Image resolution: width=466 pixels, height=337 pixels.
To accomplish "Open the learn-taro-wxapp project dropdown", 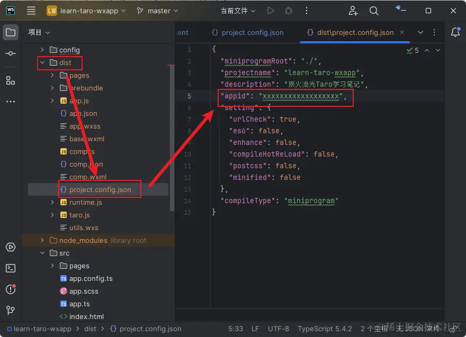I will pyautogui.click(x=86, y=11).
